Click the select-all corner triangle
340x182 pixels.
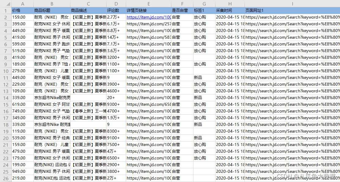tap(8, 4)
